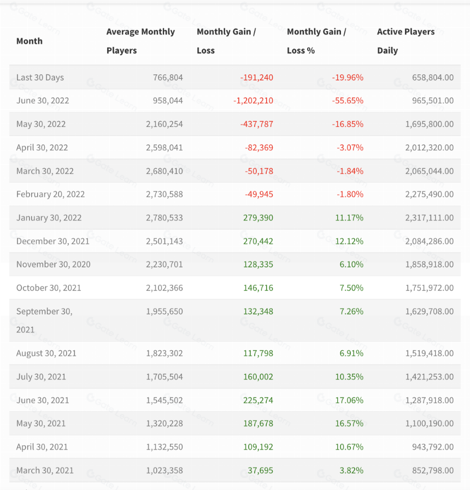Click the loss value -437,787
Viewport: 470px width, 490px height.
tap(257, 124)
